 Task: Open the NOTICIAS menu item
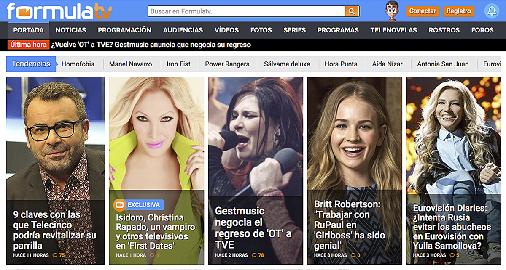click(x=71, y=30)
